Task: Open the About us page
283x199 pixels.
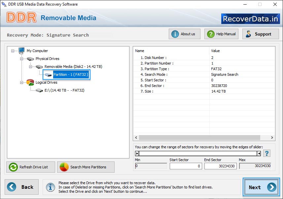Action: pos(185,34)
